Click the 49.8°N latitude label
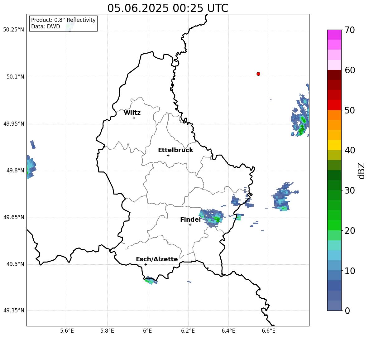The width and height of the screenshot is (369, 337). [15, 171]
